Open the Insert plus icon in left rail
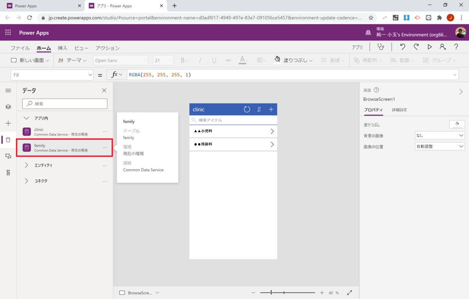Screen dimensions: 469x299 (x=8, y=123)
